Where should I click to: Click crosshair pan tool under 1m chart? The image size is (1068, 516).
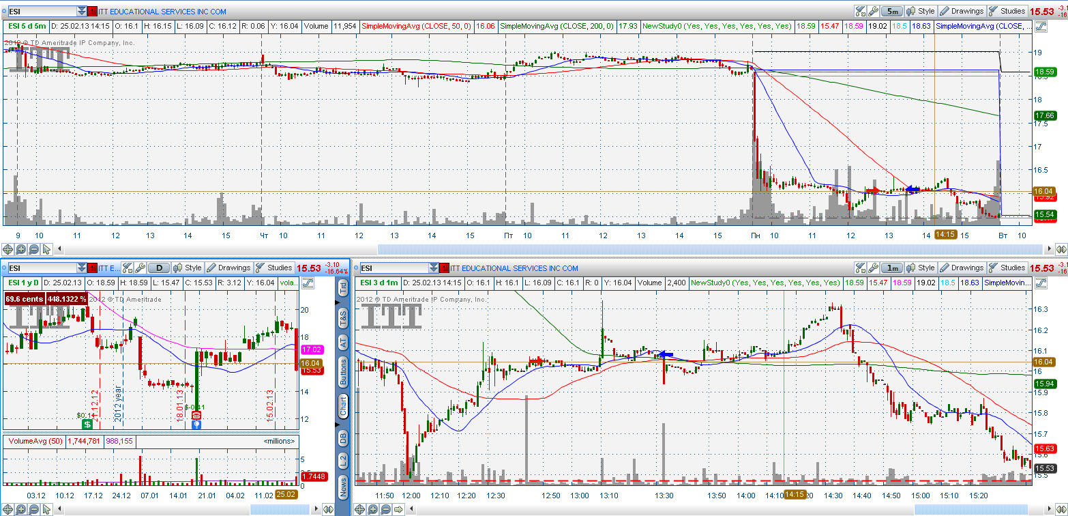(361, 508)
